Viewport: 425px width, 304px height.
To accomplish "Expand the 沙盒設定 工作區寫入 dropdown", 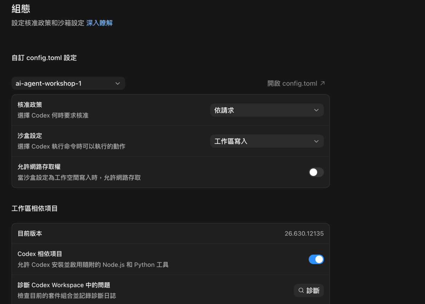I will pyautogui.click(x=267, y=141).
